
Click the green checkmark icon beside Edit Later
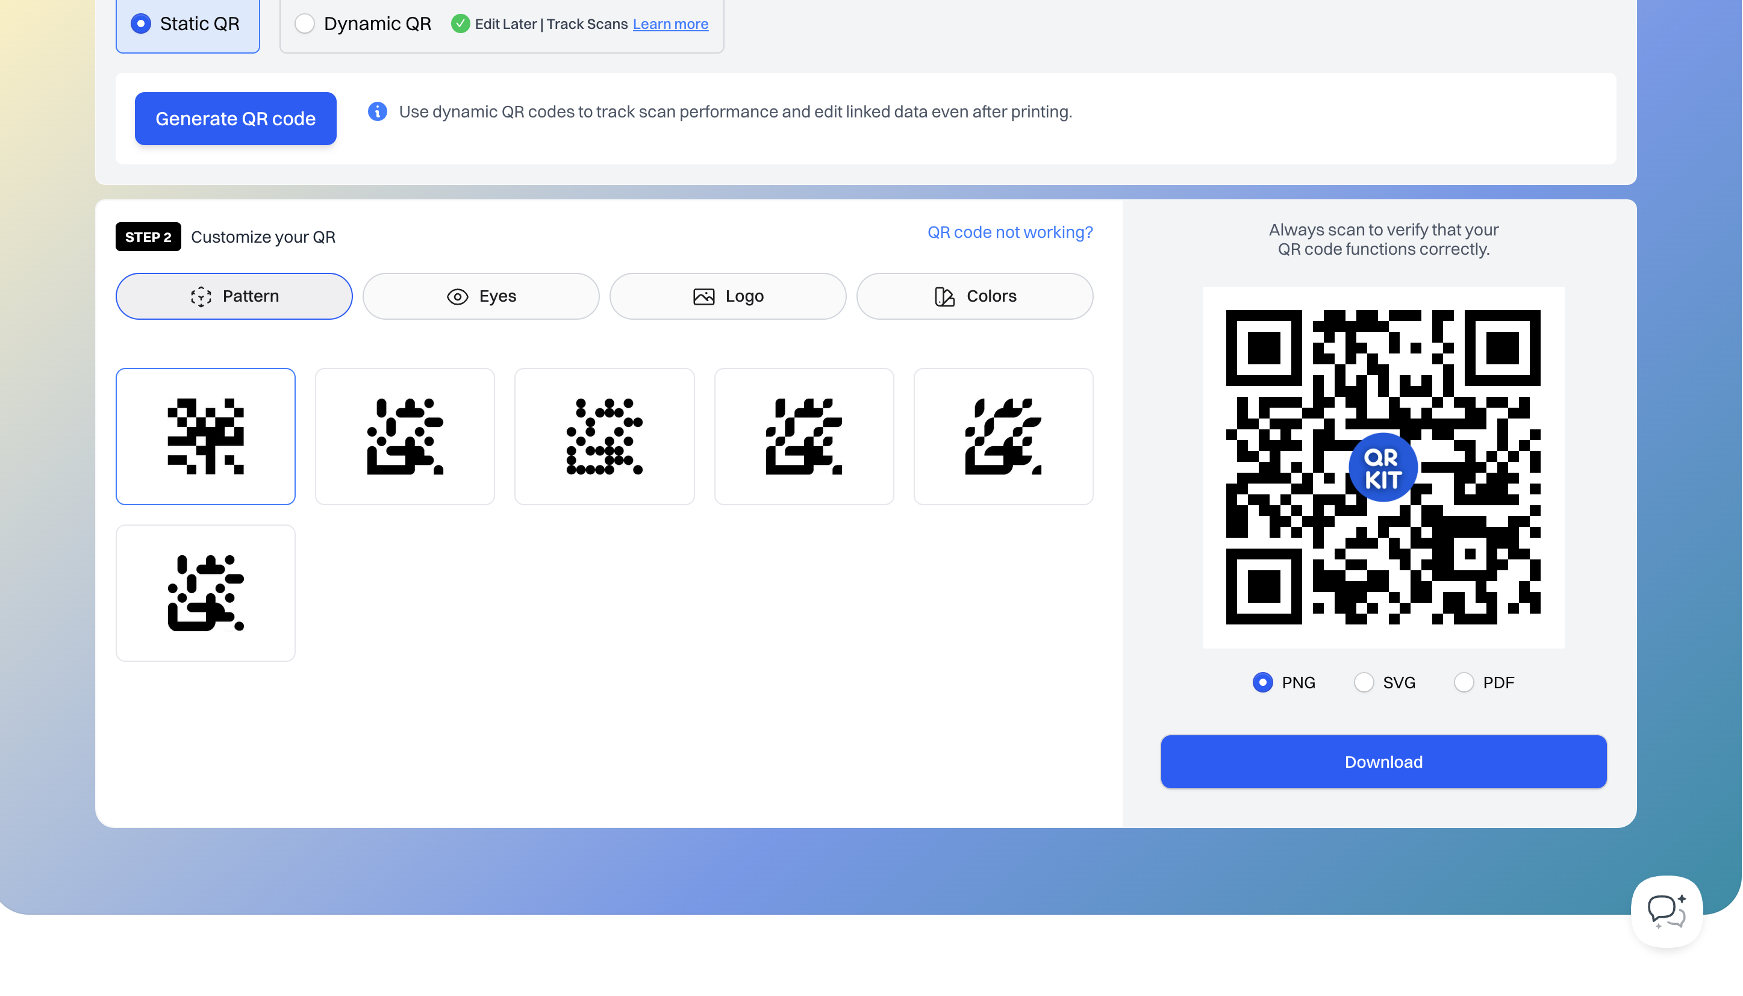click(x=460, y=24)
